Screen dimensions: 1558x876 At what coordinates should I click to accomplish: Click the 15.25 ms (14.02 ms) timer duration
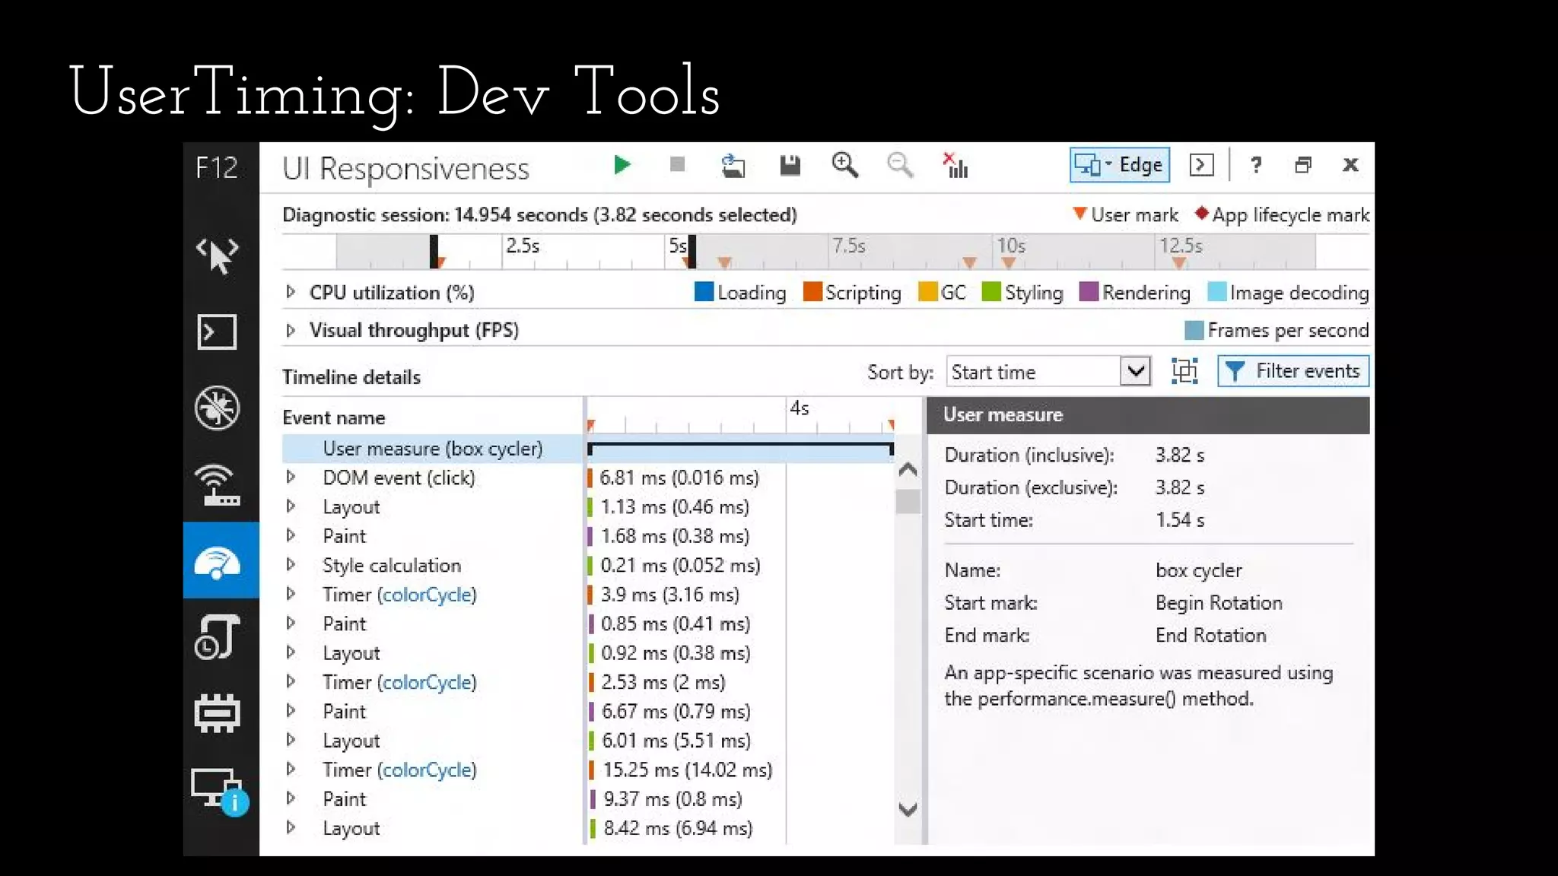[x=688, y=770]
